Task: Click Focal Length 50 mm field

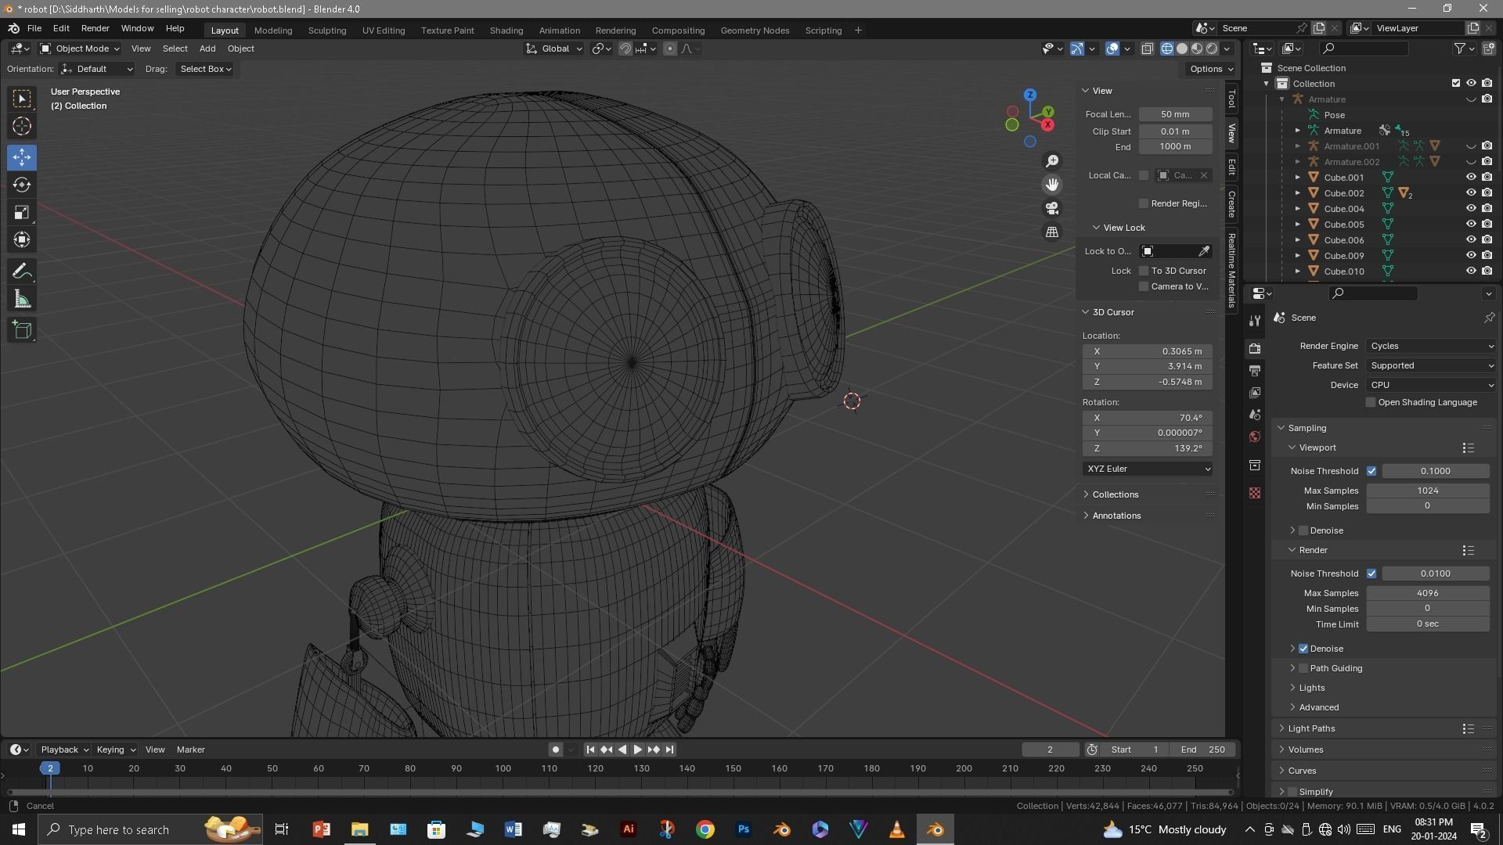Action: pyautogui.click(x=1175, y=114)
